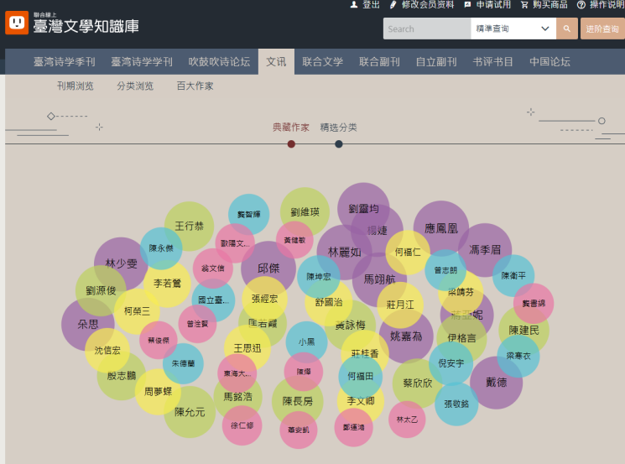Image resolution: width=625 pixels, height=464 pixels.
Task: Click the 操作说明 help question icon
Action: click(581, 5)
